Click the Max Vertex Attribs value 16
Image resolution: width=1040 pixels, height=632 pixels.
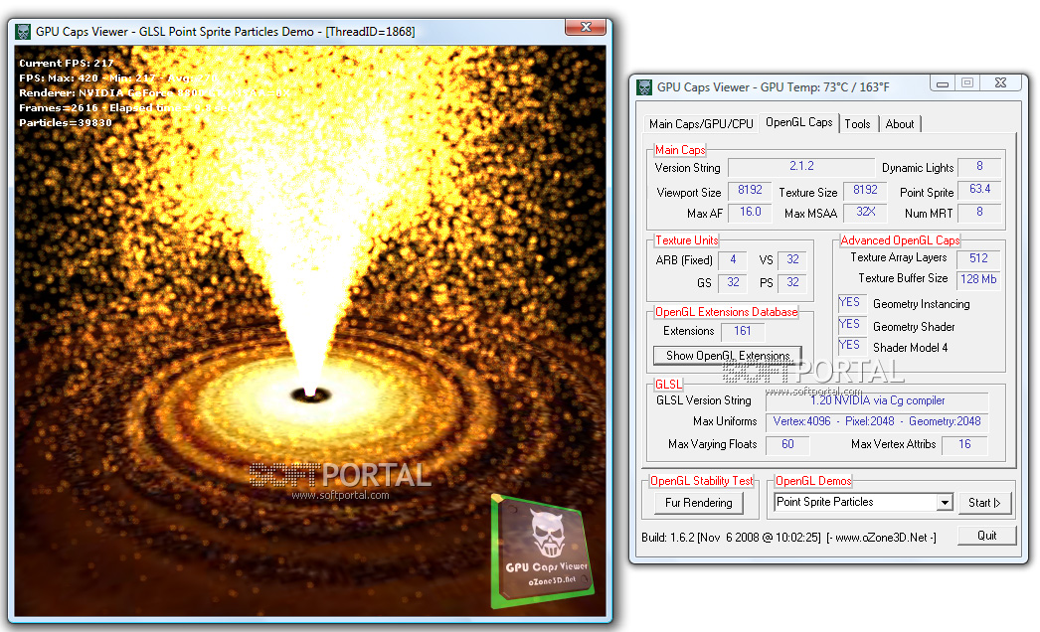tap(964, 445)
